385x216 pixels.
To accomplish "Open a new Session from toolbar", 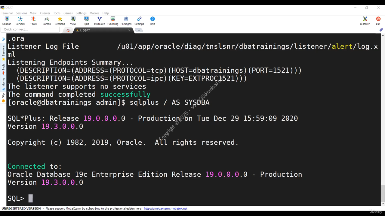I will 7,21.
